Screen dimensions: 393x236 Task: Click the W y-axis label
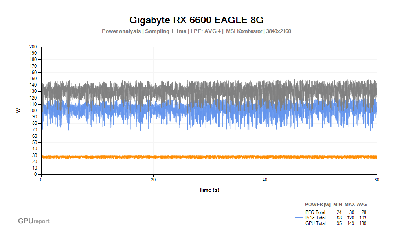[x=18, y=111]
